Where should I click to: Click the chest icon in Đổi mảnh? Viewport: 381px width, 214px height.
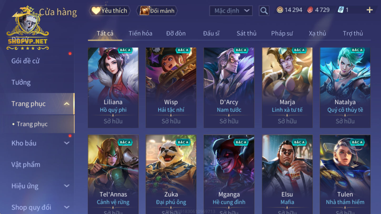pyautogui.click(x=144, y=11)
